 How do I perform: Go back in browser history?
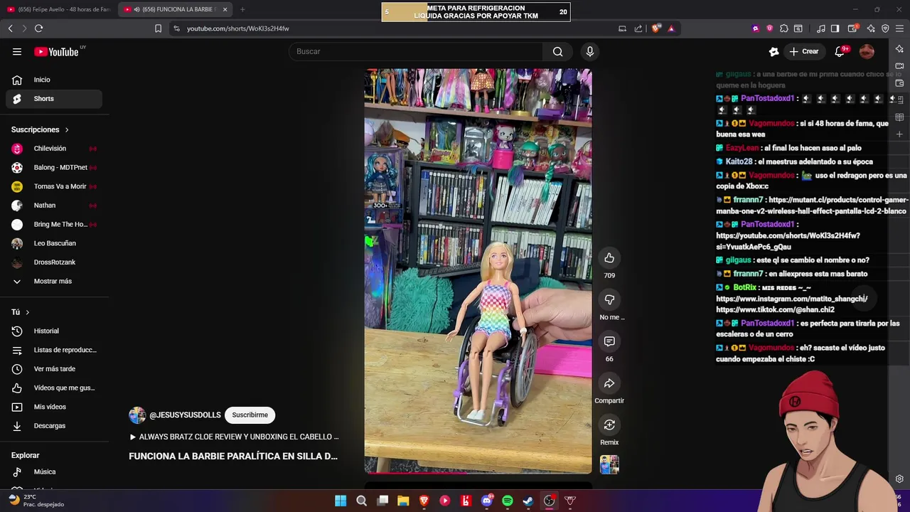click(x=10, y=28)
